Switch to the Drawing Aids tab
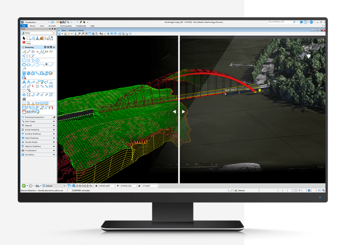 [66, 26]
